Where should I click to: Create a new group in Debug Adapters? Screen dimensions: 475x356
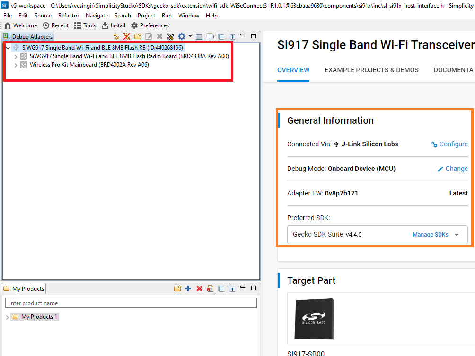[x=138, y=36]
